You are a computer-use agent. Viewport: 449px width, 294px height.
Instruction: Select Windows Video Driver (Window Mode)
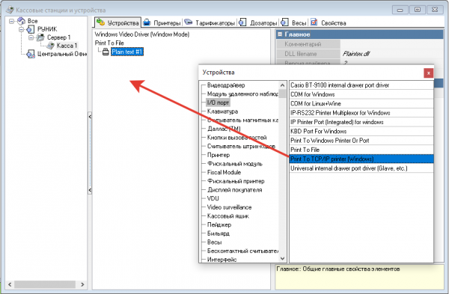point(142,34)
